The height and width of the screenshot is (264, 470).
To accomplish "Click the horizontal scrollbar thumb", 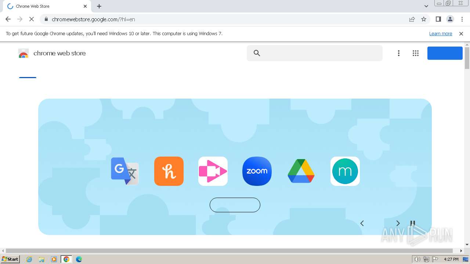I will point(229,251).
